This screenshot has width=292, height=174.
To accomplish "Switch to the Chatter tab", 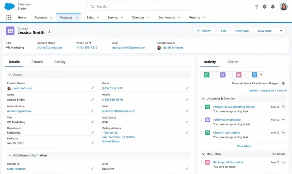I will (x=233, y=62).
